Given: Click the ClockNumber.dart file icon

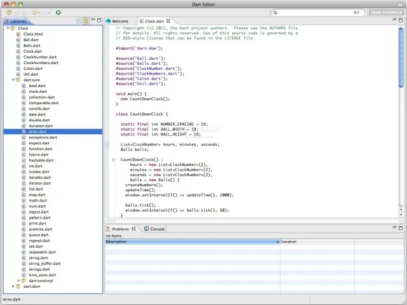Looking at the screenshot, I should [18, 57].
